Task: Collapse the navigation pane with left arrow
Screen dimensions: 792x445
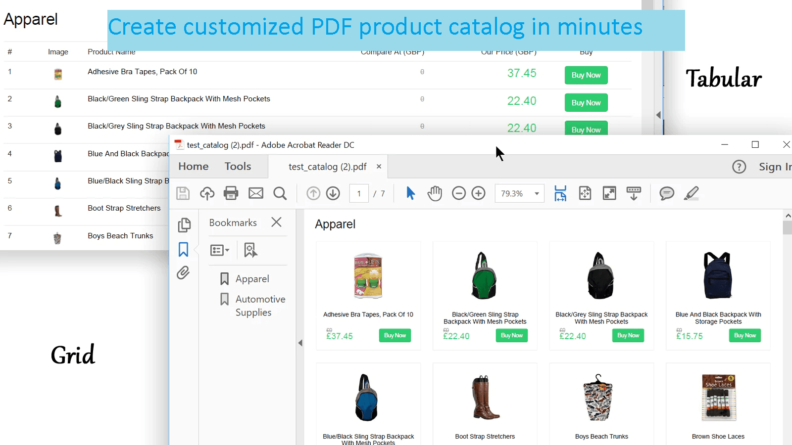Action: tap(300, 343)
